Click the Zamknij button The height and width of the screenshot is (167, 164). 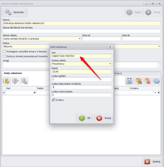pyautogui.click(x=152, y=162)
